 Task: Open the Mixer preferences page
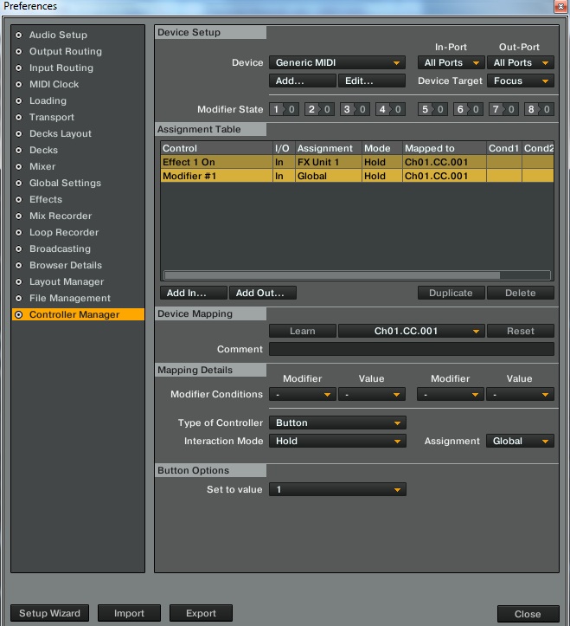[x=42, y=166]
